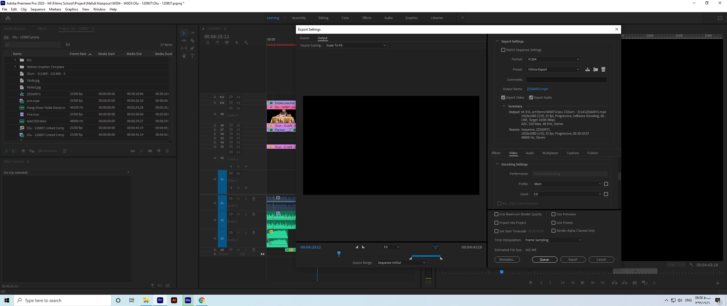Screen dimensions: 727x306
Task: Select the Hand tool
Action: pyautogui.click(x=184, y=56)
